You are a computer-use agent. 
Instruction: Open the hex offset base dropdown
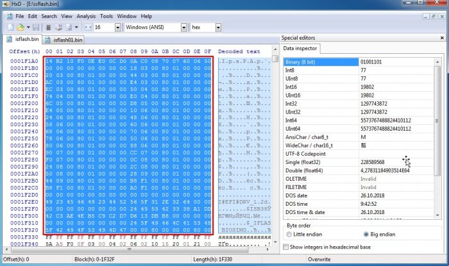[x=218, y=28]
